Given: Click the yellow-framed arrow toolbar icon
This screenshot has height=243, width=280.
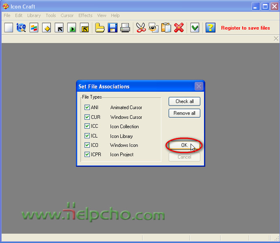Looking at the screenshot, I should click(x=84, y=28).
